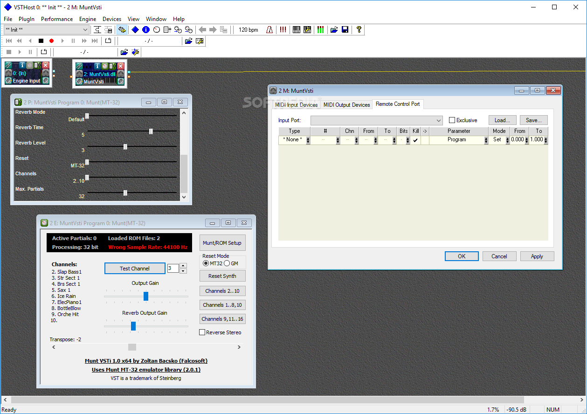This screenshot has height=414, width=587.
Task: Toggle the green level meters toolbar icon
Action: (x=320, y=30)
